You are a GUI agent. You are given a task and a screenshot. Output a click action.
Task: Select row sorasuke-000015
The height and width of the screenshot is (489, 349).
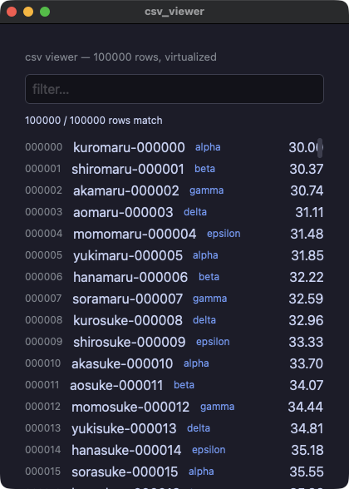click(x=174, y=472)
